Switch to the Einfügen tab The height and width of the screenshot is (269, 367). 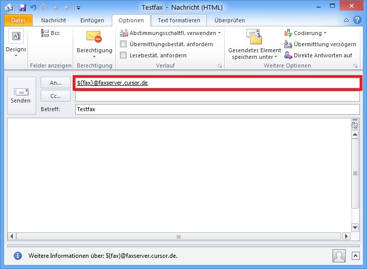click(x=92, y=20)
